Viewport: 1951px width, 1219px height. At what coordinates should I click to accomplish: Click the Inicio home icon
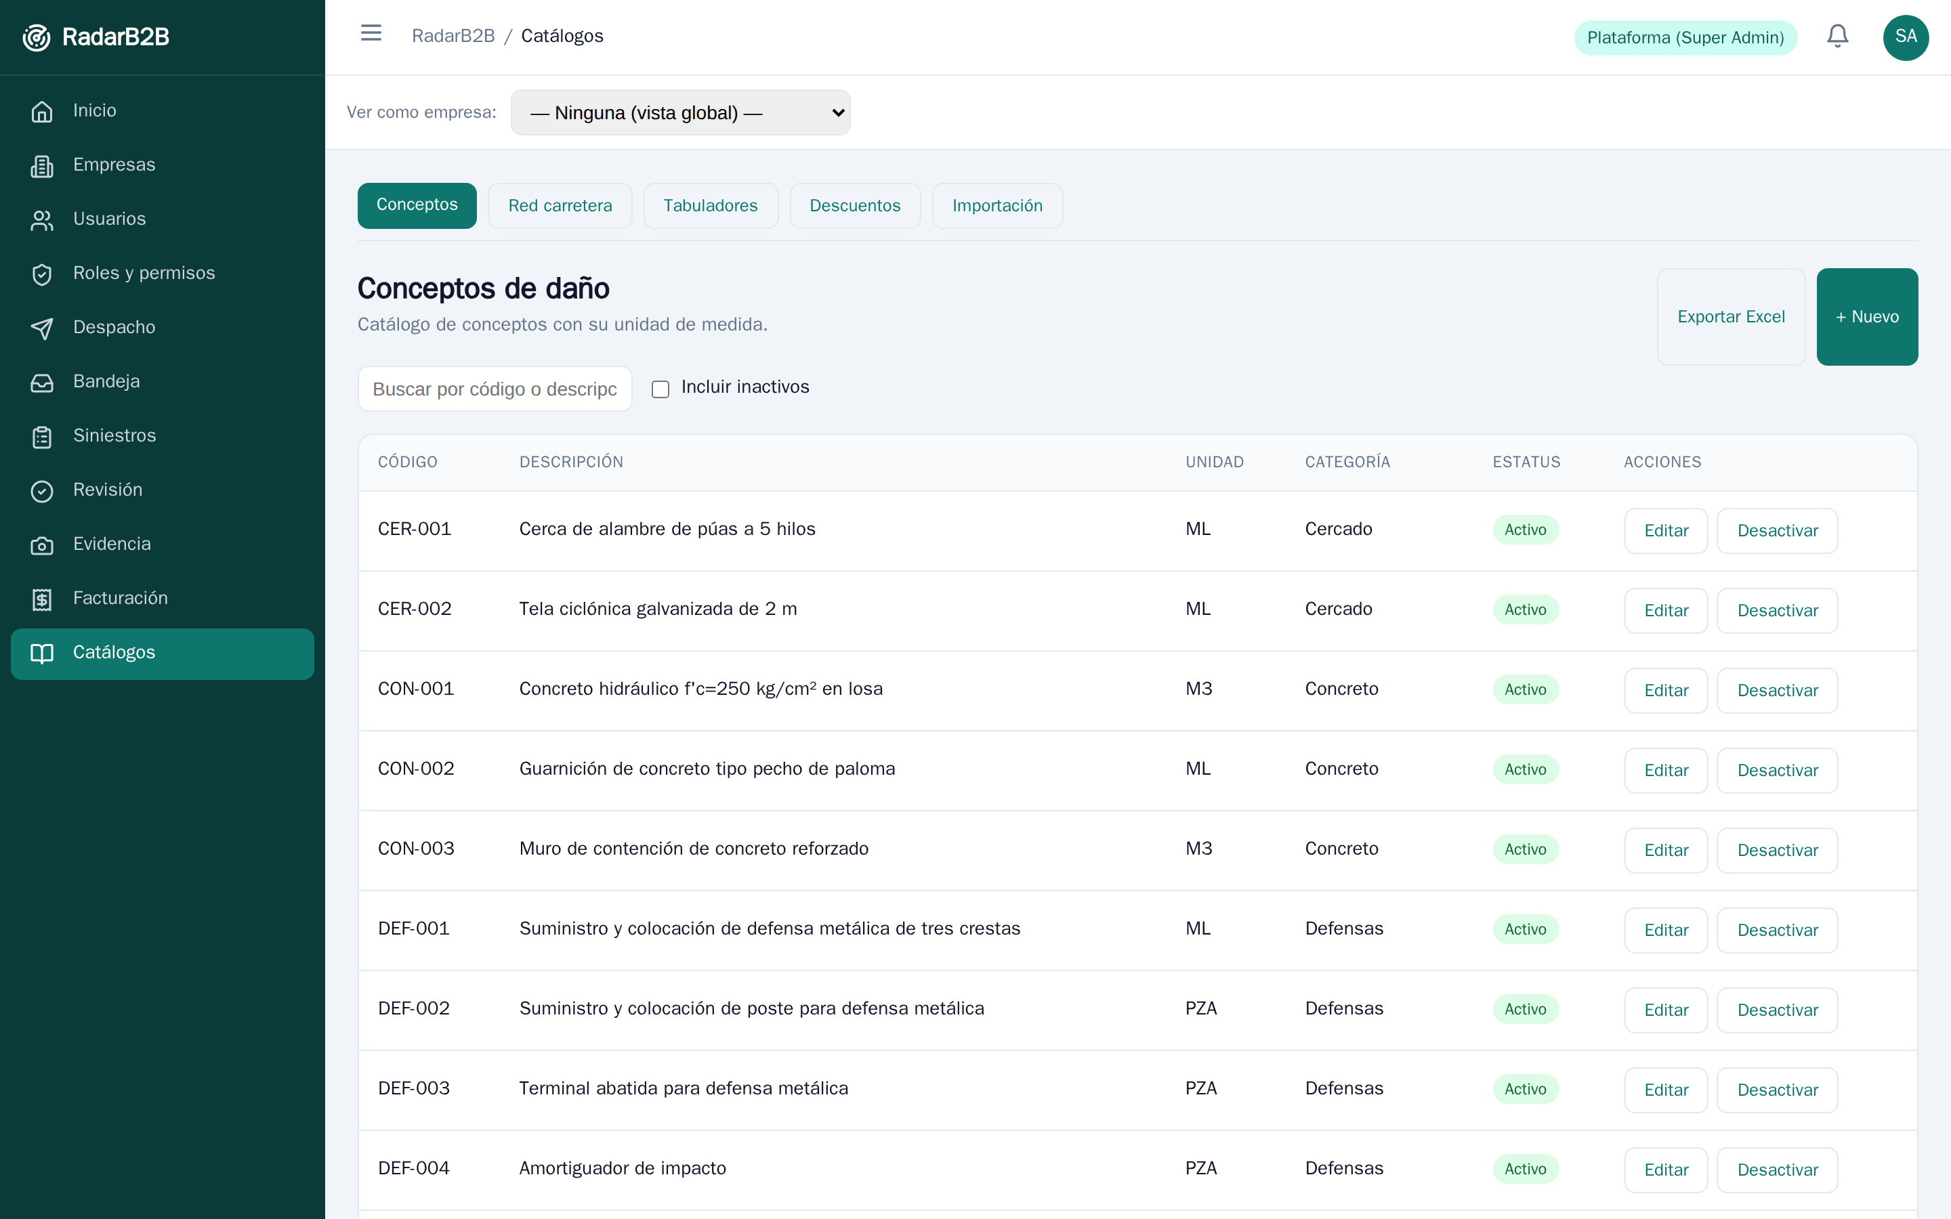[42, 111]
